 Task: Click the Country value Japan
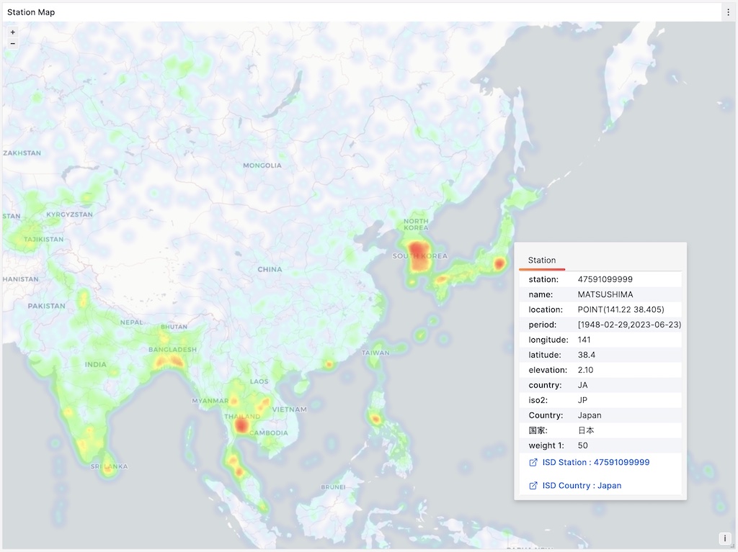(x=589, y=415)
